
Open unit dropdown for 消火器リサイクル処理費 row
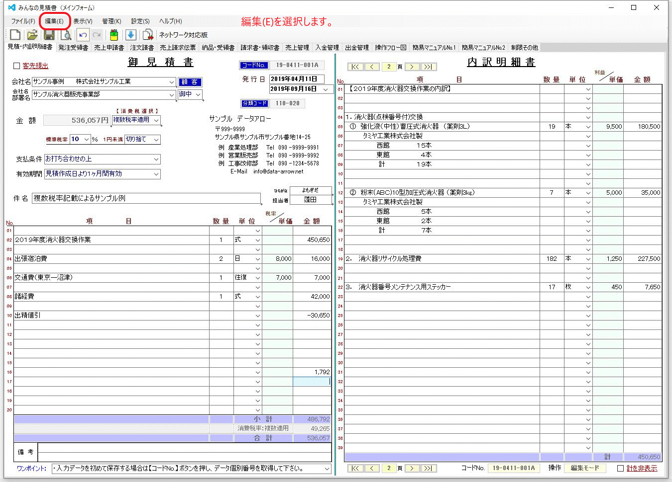(x=588, y=259)
